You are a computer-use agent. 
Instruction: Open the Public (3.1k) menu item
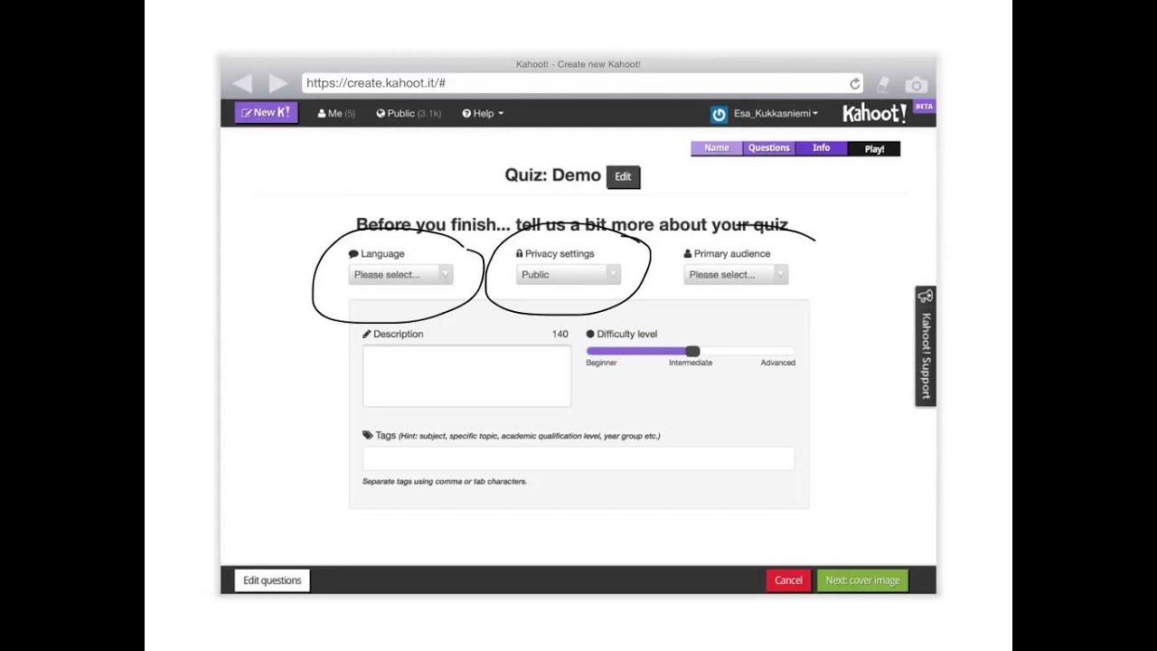[409, 113]
